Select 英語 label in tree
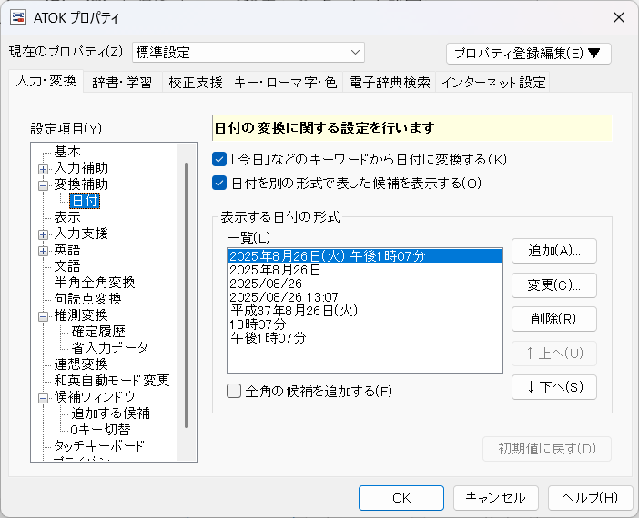The width and height of the screenshot is (639, 518). click(x=67, y=250)
